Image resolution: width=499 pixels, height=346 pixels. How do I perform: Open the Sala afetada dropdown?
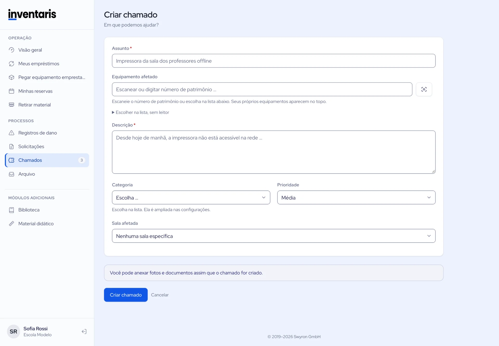(x=274, y=236)
